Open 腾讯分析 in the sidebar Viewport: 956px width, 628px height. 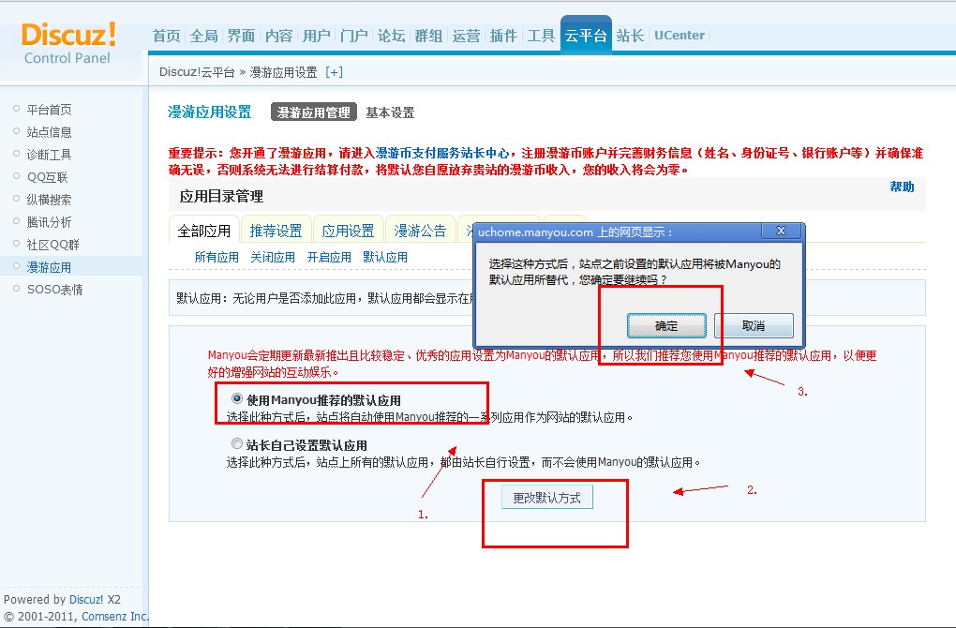[x=50, y=222]
